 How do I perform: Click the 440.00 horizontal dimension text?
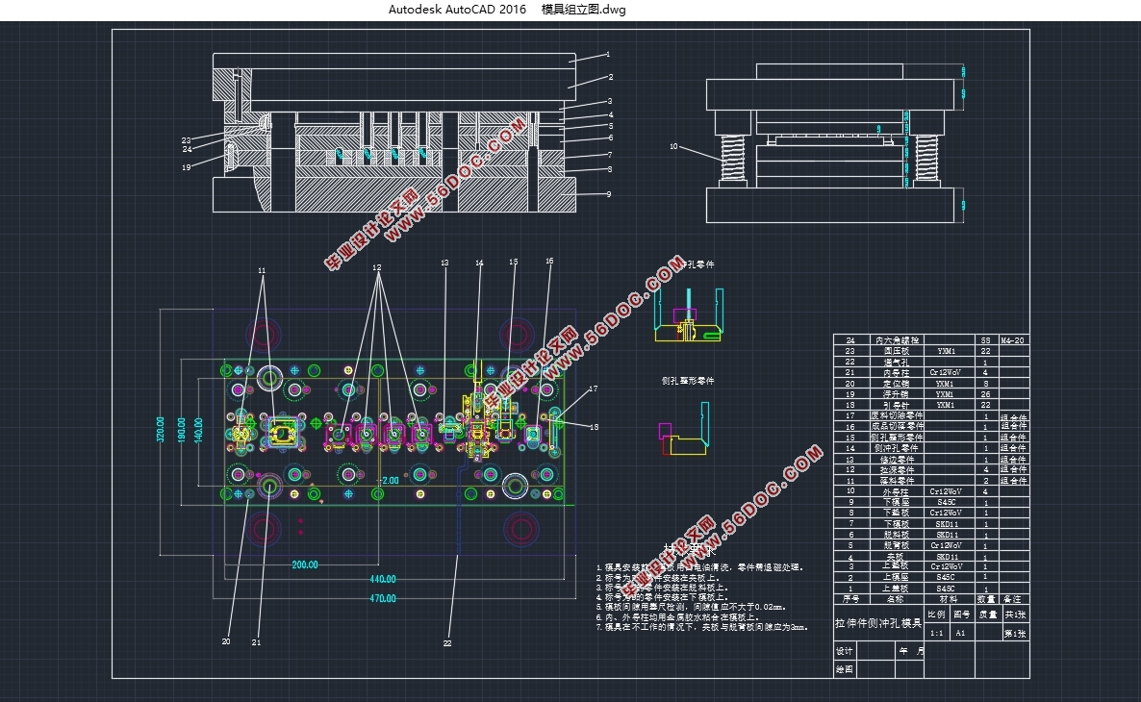click(x=383, y=580)
